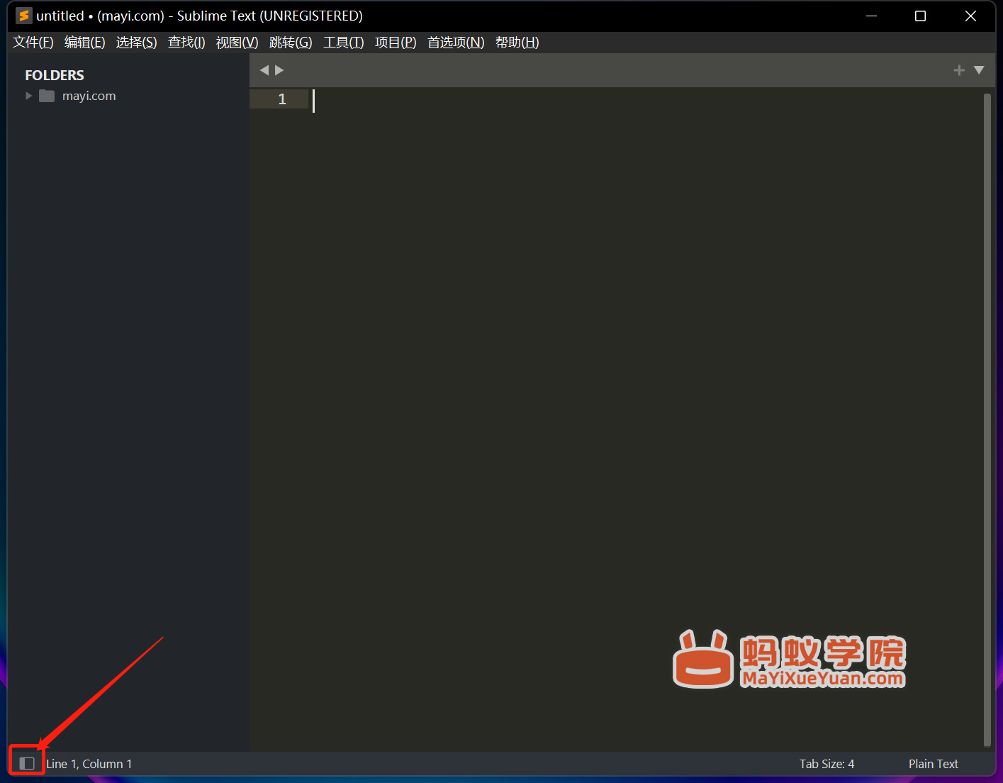Minimize the Sublime Text window
1003x783 pixels.
pyautogui.click(x=872, y=16)
